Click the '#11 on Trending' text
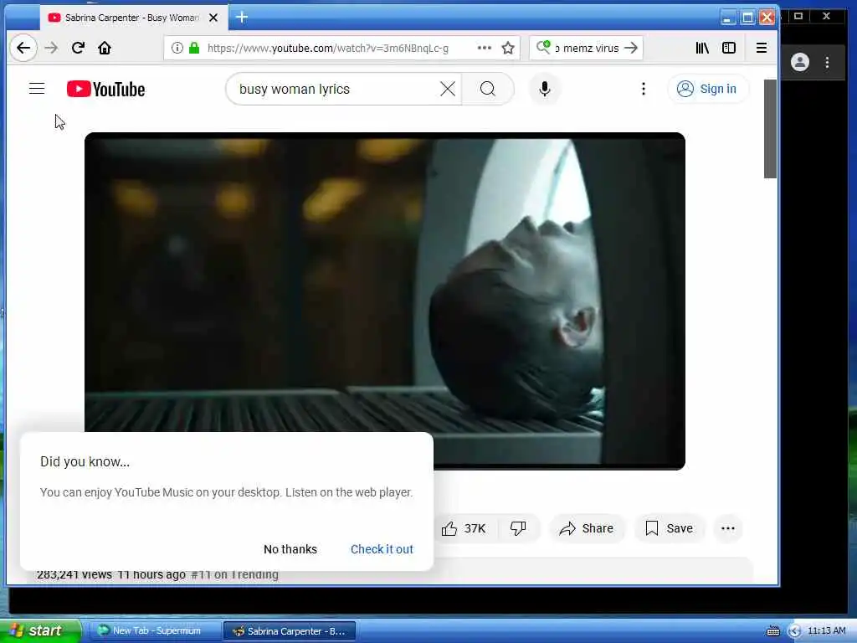This screenshot has width=857, height=643. point(235,574)
